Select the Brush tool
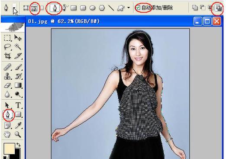 click(x=19, y=67)
